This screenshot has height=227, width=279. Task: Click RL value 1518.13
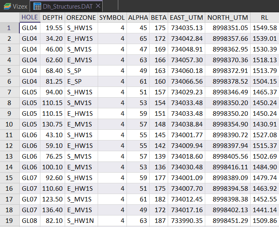tap(265, 60)
